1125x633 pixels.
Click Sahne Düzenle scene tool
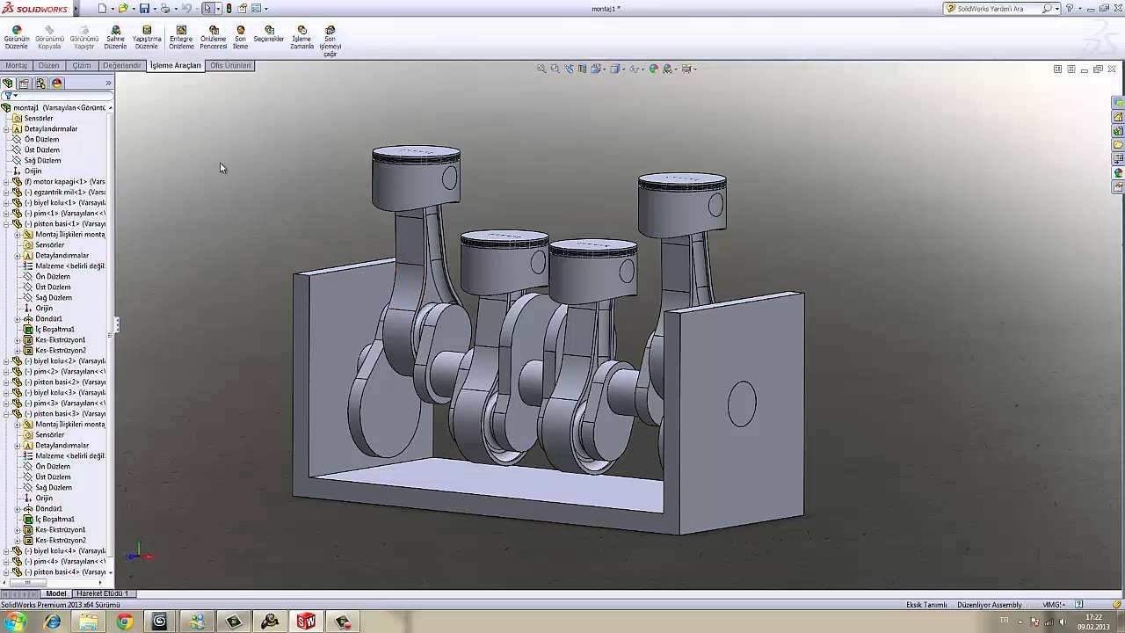[x=115, y=37]
